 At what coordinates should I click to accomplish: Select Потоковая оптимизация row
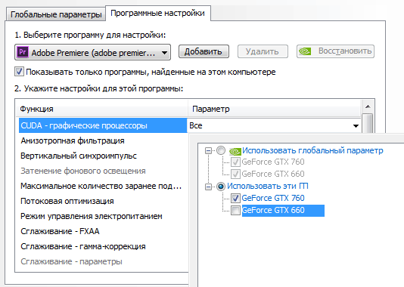(x=103, y=201)
